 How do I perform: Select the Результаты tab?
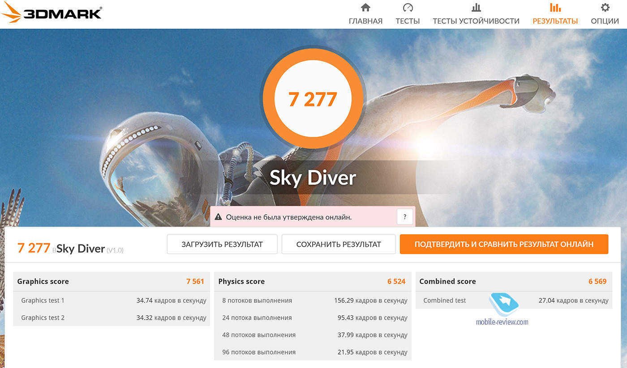(555, 14)
